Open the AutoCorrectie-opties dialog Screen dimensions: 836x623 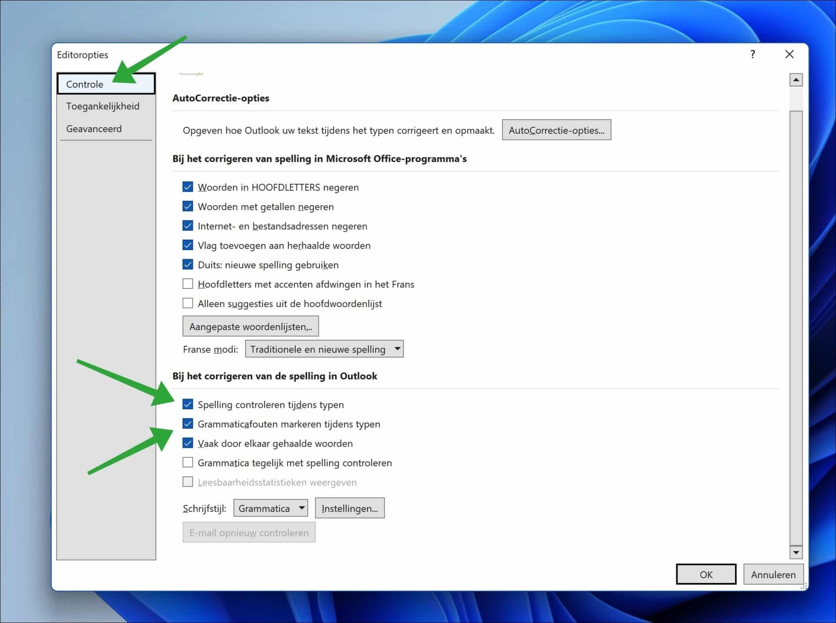point(556,130)
